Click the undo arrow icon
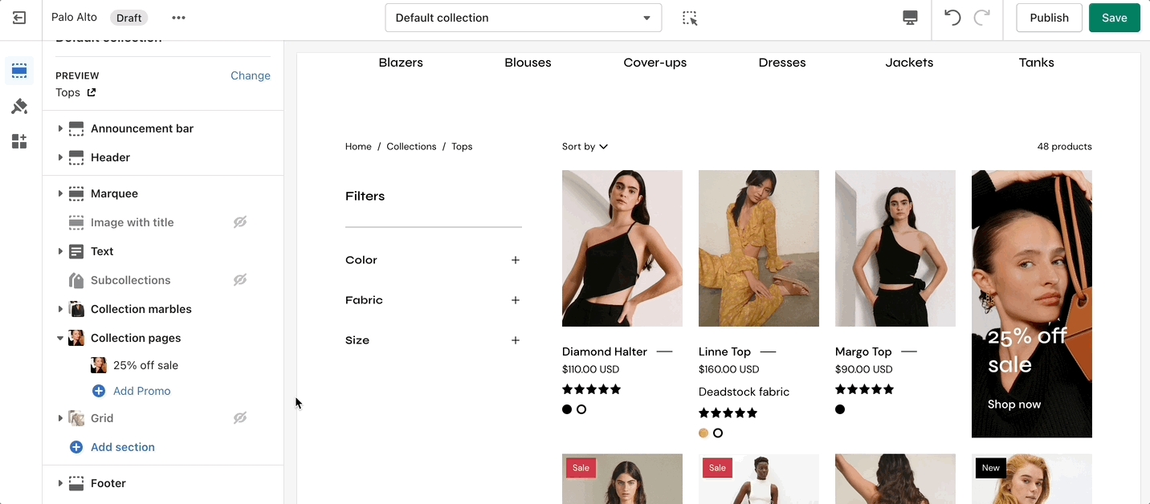This screenshot has height=504, width=1150. tap(952, 18)
